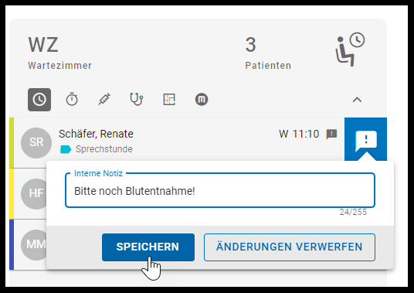
Task: Click small note icon next to 11:10
Action: click(x=331, y=134)
